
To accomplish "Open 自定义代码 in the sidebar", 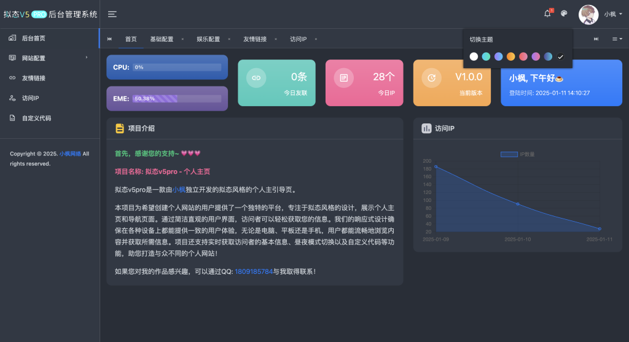I will pyautogui.click(x=49, y=119).
